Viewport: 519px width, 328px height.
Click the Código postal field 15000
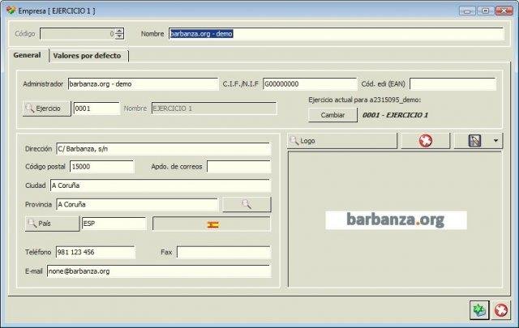click(102, 167)
